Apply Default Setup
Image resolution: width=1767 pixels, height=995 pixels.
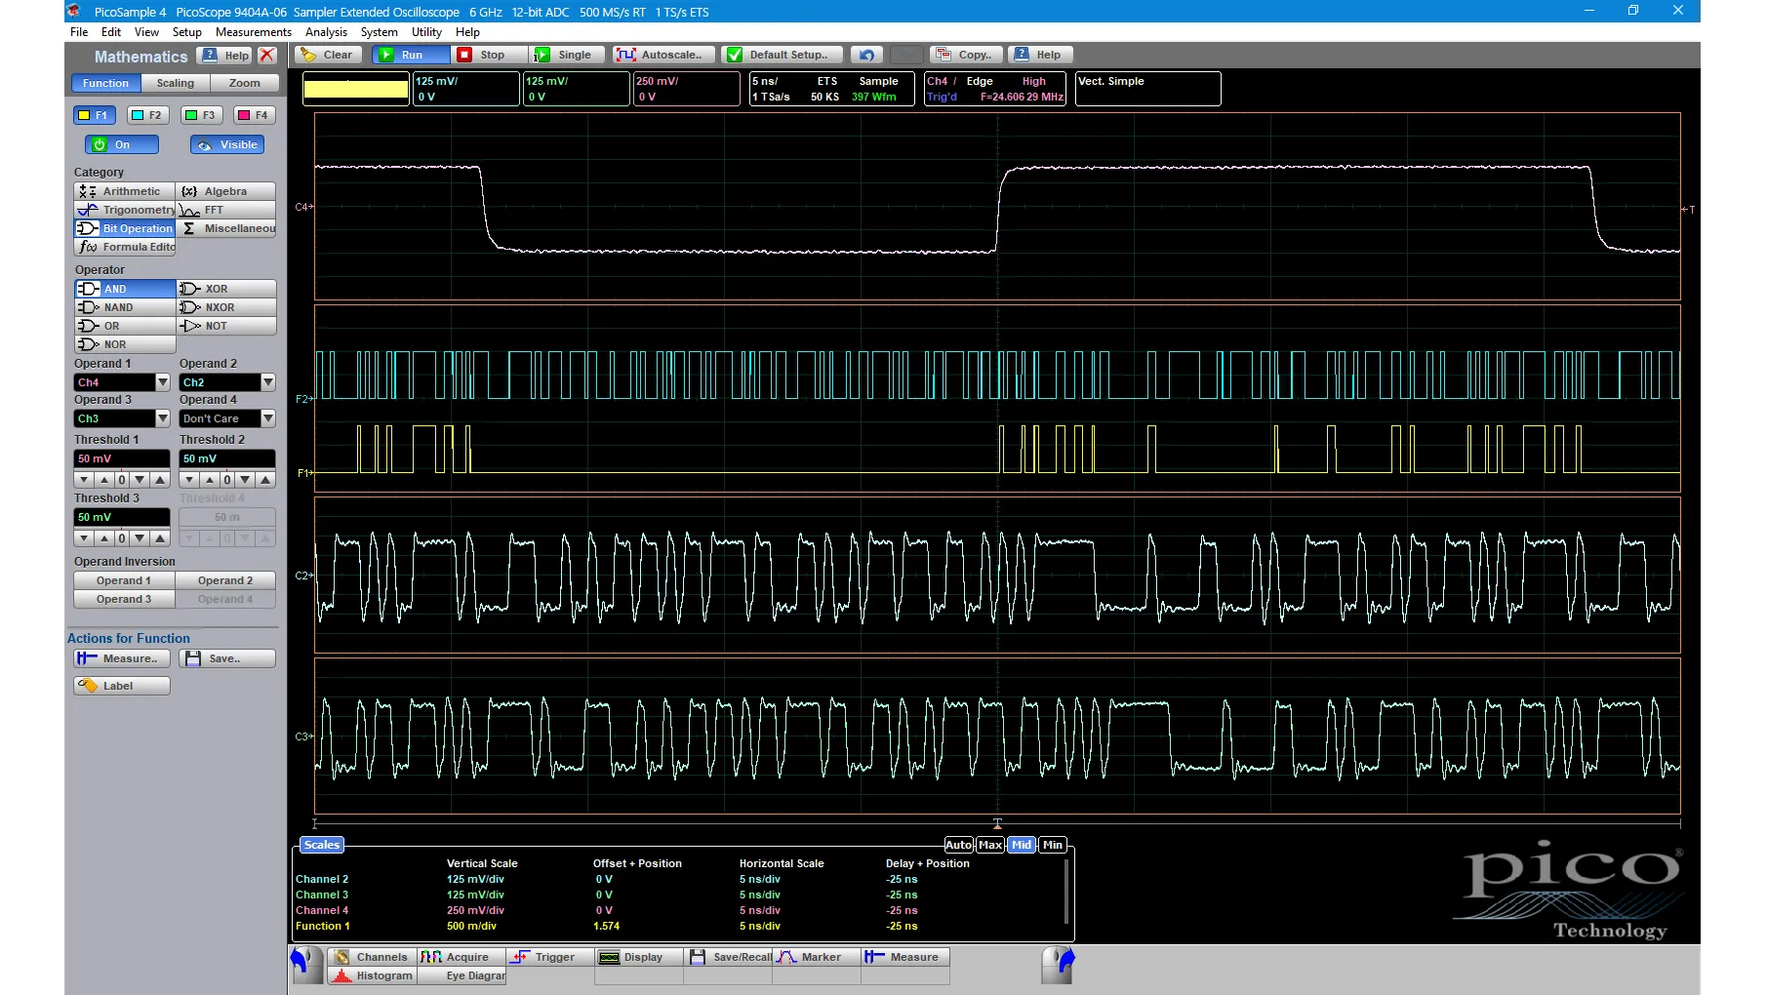tap(782, 55)
